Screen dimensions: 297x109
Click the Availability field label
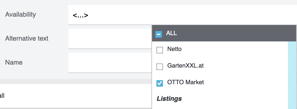pos(20,14)
